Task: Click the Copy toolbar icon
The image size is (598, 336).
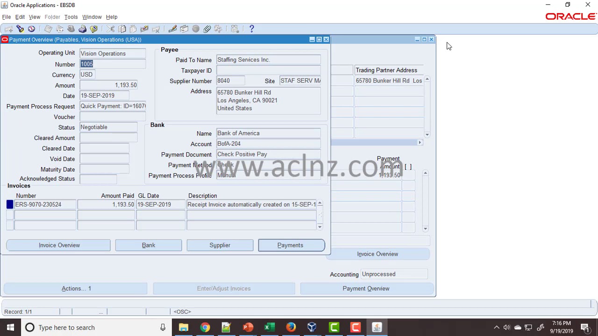Action: [122, 29]
